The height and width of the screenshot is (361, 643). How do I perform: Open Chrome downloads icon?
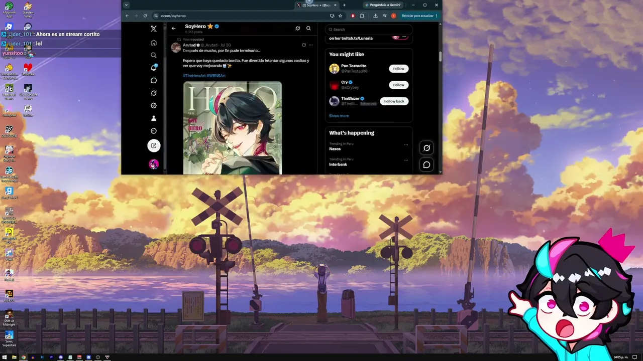375,16
